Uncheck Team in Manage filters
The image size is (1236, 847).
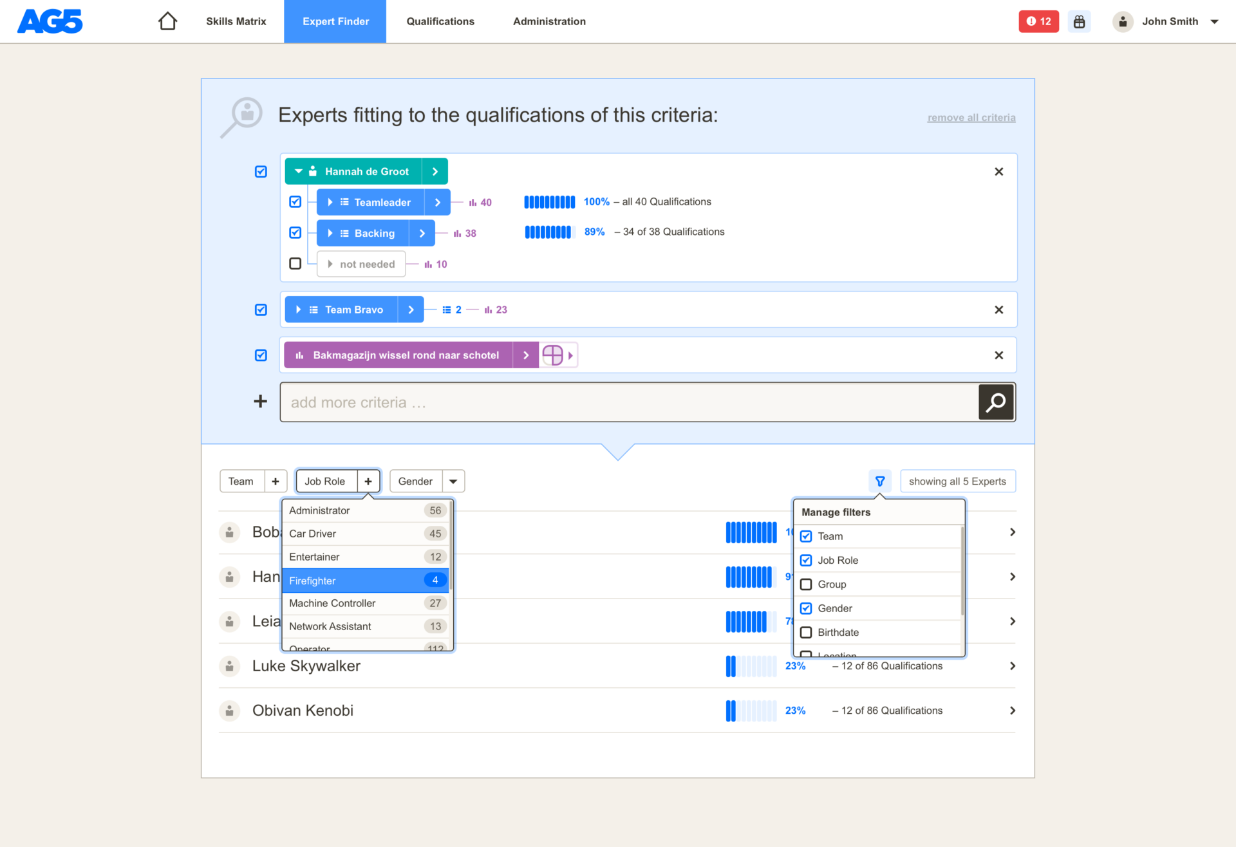click(x=806, y=536)
